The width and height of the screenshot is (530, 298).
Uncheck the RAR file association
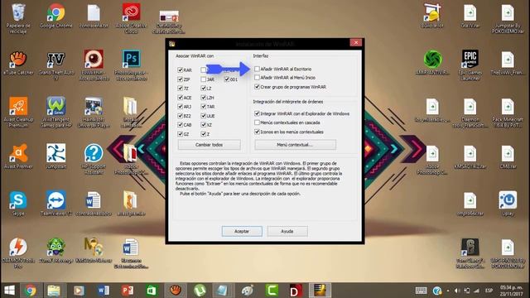click(180, 70)
